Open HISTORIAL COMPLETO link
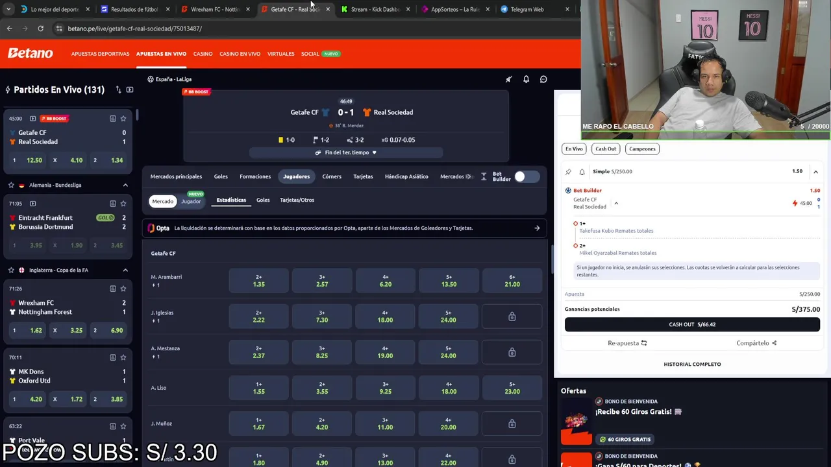Image resolution: width=831 pixels, height=467 pixels. [692, 364]
